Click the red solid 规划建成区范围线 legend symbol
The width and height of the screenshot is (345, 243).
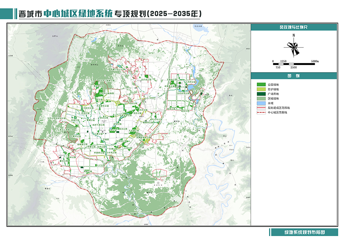tap(261, 109)
